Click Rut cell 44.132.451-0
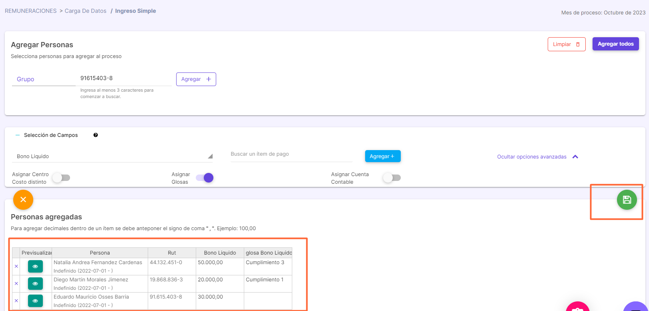The height and width of the screenshot is (311, 649). (x=172, y=266)
